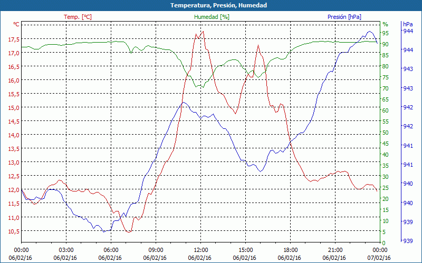The width and height of the screenshot is (422, 263).
Task: Click temperature axis value '16,5'
Action: (x=14, y=67)
